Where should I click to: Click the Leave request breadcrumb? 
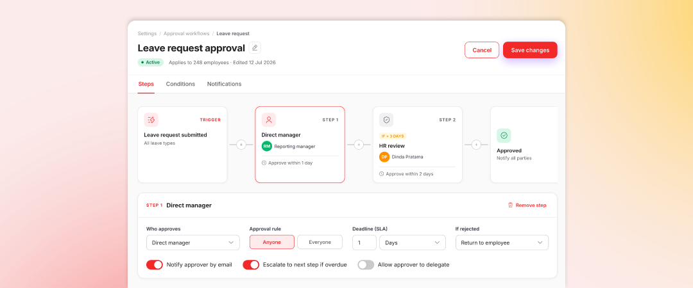point(233,33)
